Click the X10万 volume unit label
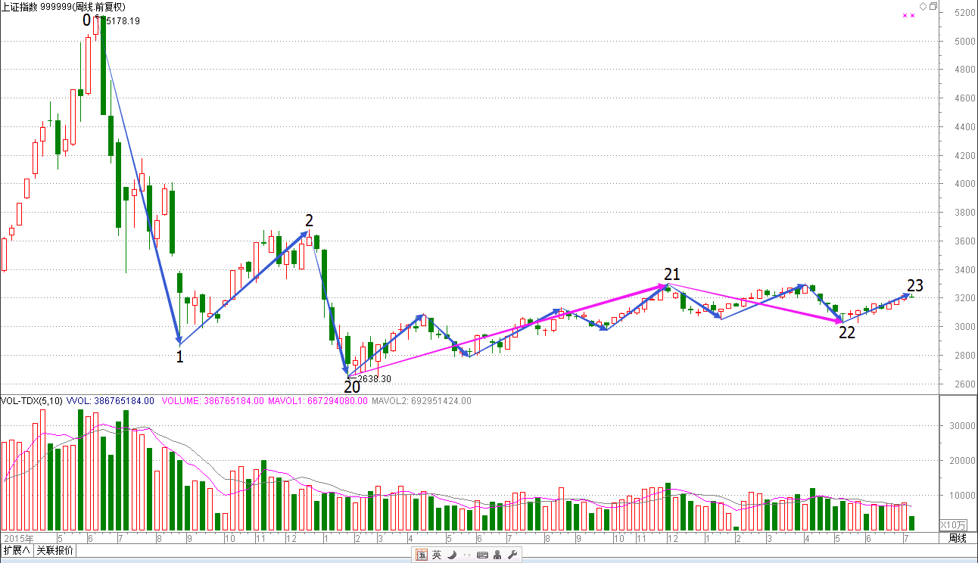This screenshot has height=563, width=978. 954,524
